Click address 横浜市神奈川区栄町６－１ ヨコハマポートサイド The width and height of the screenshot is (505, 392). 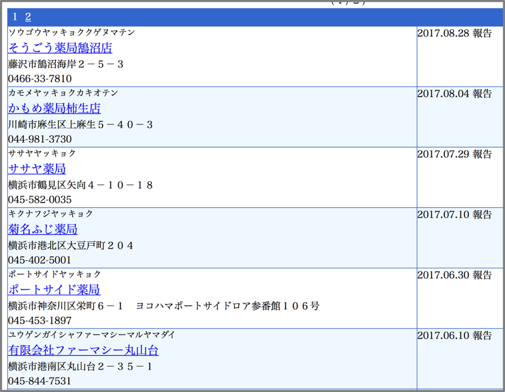[164, 306]
